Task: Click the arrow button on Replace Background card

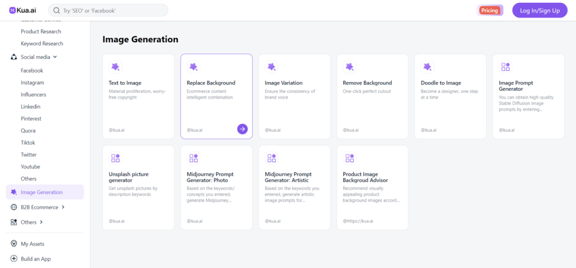Action: click(x=242, y=129)
